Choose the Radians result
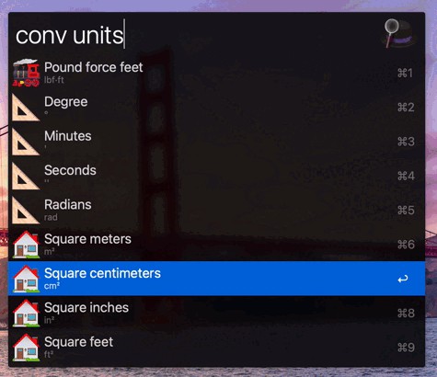Image resolution: width=437 pixels, height=377 pixels. tap(216, 211)
